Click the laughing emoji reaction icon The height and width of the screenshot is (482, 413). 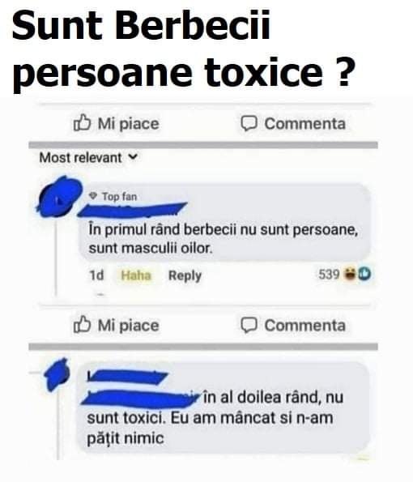click(350, 274)
